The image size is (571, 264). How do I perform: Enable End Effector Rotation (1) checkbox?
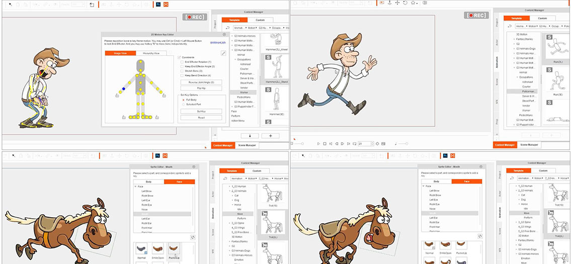coord(182,62)
